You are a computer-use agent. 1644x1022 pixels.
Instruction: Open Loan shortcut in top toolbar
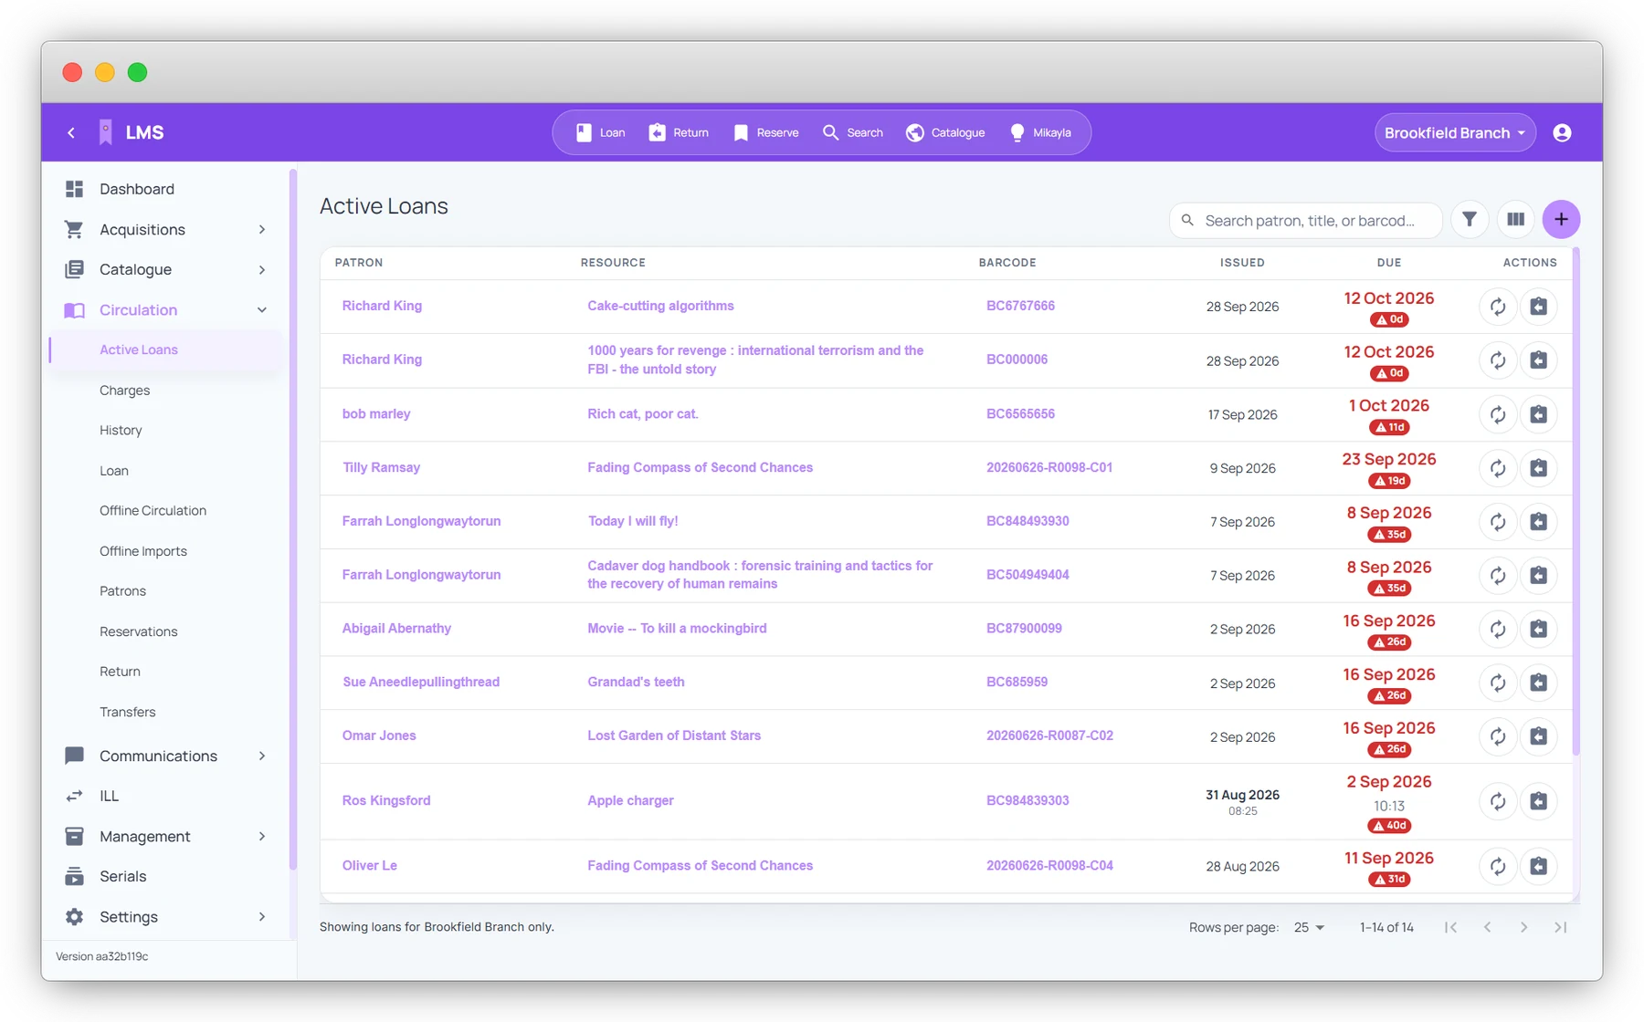point(600,132)
